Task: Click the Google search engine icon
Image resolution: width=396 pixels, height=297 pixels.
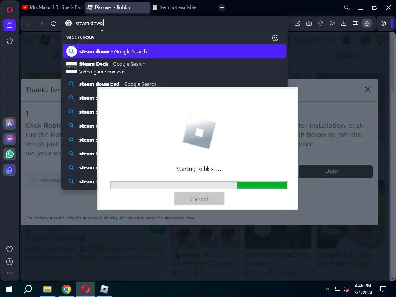Action: coord(68,23)
